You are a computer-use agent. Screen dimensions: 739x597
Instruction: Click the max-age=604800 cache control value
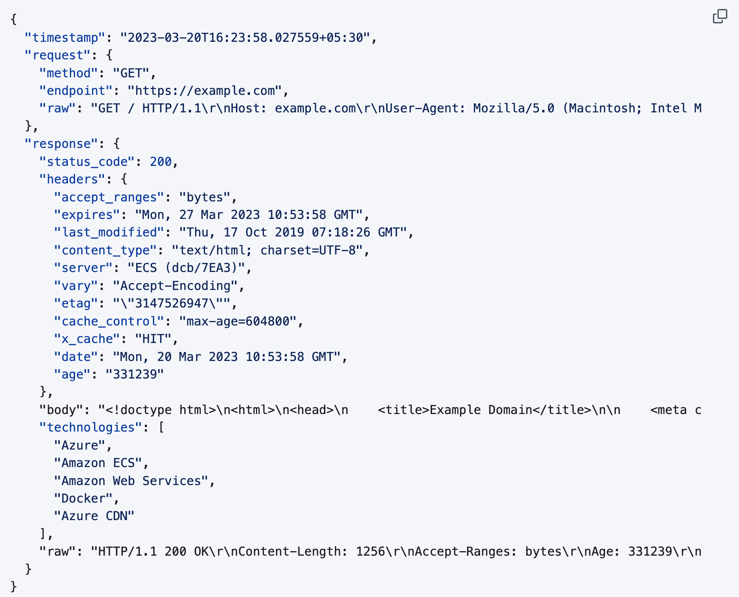(x=238, y=321)
